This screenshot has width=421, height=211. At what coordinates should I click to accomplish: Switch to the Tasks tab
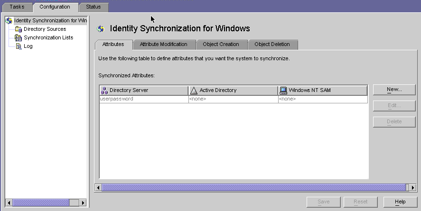(17, 7)
